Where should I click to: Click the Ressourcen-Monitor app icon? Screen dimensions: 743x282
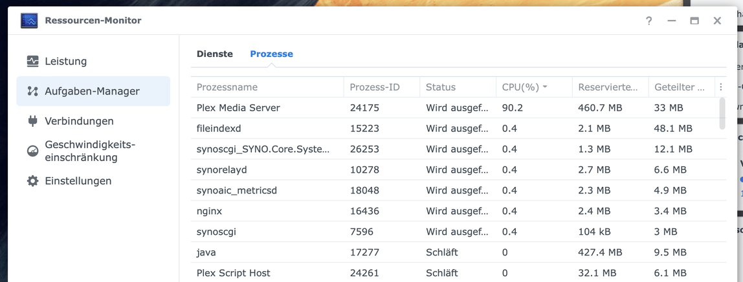[29, 21]
